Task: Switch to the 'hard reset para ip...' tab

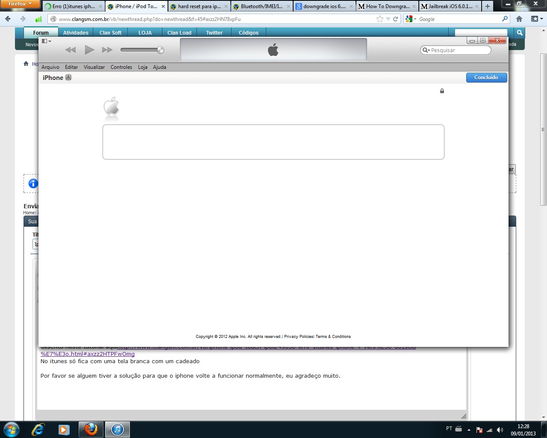Action: pos(200,6)
